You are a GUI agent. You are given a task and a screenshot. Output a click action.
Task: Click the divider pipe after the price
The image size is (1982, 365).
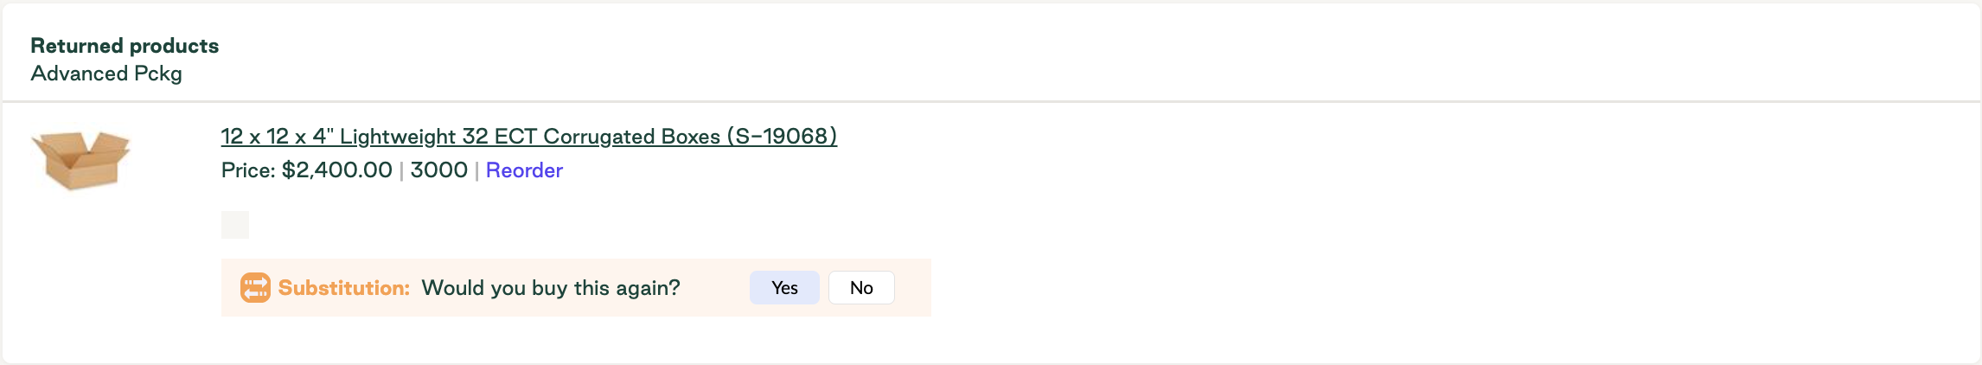(x=401, y=171)
